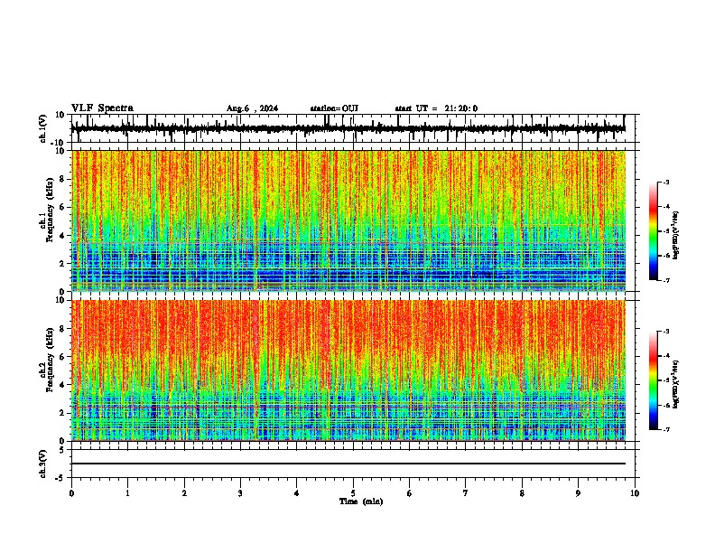Click the 'start UT = 21:20:0' label
Viewport: 715px width, 553px height.
(436, 108)
